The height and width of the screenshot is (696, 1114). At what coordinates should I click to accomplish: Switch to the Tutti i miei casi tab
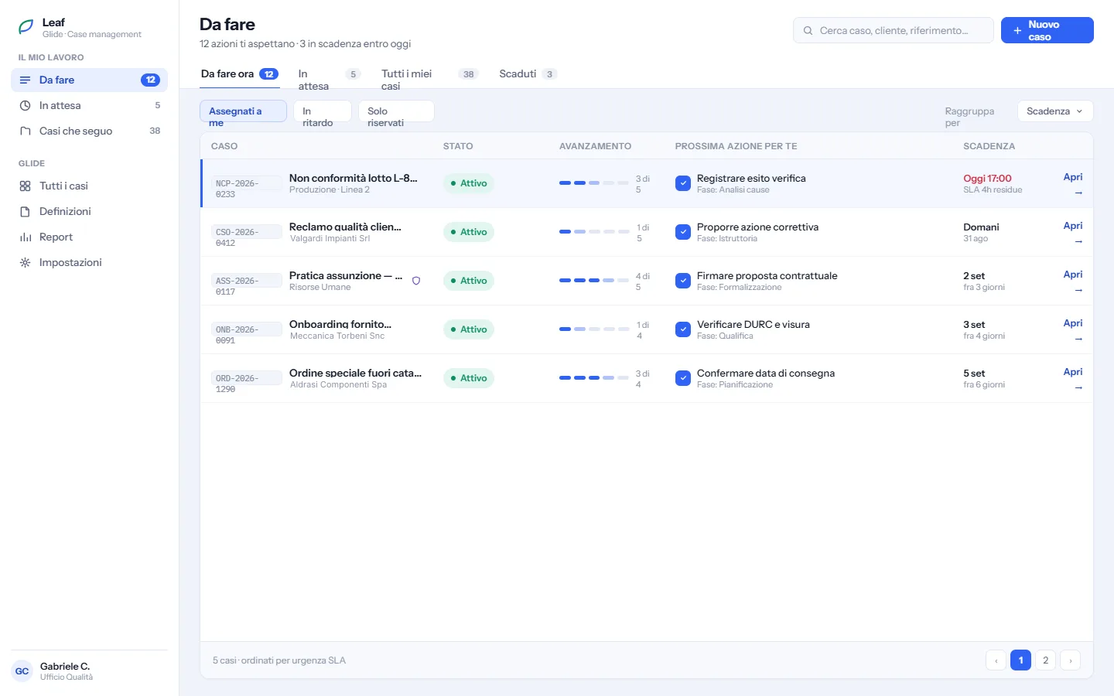click(x=429, y=74)
